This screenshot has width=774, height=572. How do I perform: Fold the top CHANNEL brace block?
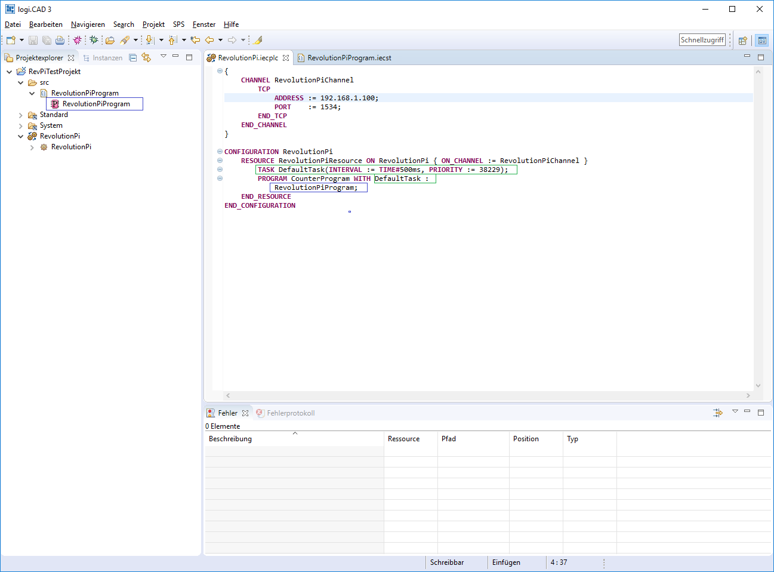[x=220, y=71]
